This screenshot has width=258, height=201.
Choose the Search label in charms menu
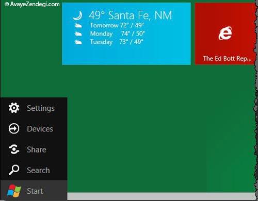[38, 170]
